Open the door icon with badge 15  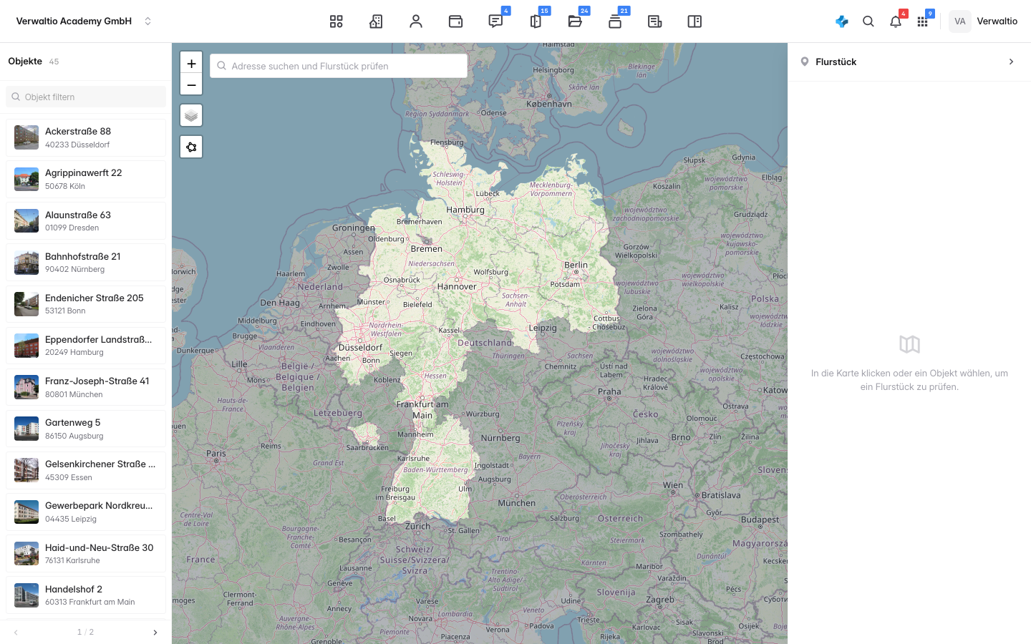pyautogui.click(x=536, y=21)
